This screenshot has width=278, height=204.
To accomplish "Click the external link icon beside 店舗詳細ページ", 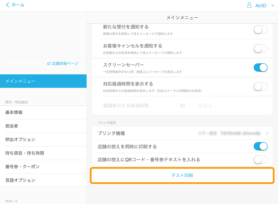I will tap(49, 64).
